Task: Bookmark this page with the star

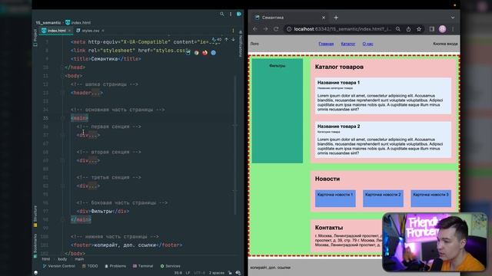Action: pos(419,29)
